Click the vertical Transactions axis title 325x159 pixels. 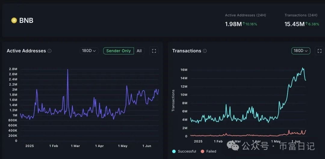click(173, 100)
